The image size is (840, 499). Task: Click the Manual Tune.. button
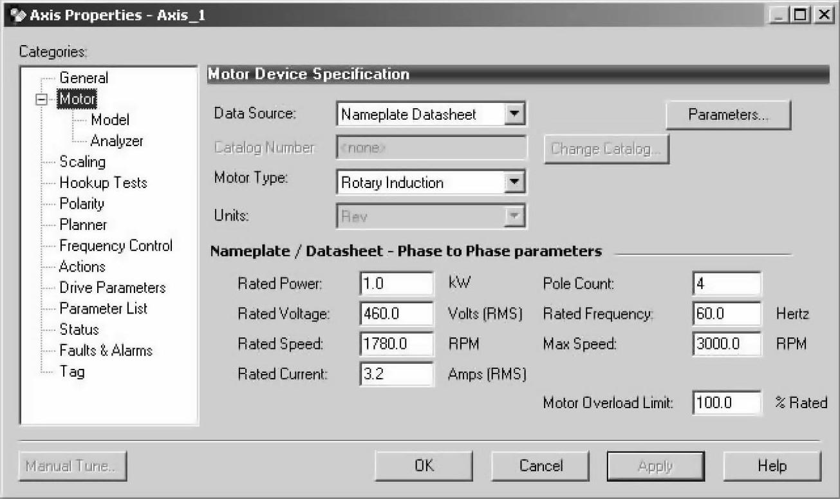click(73, 466)
